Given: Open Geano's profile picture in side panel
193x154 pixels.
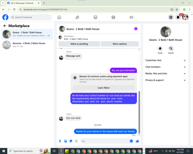Looking at the screenshot, I should click(166, 32).
